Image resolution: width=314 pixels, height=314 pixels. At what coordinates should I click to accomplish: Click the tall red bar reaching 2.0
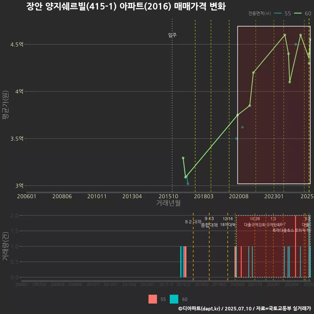click(x=296, y=247)
